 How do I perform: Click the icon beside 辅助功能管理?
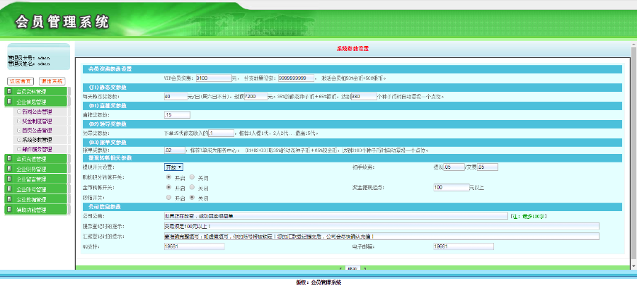(9, 210)
